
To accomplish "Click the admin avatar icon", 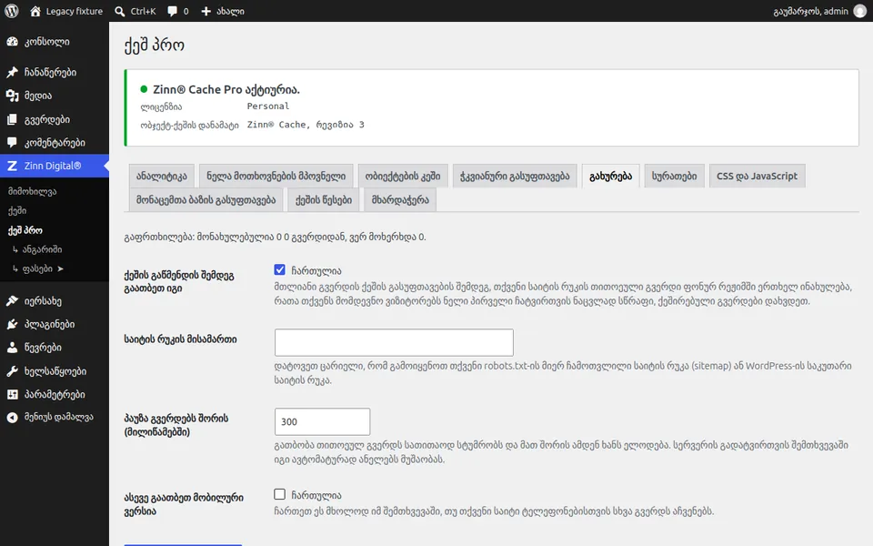I will (860, 11).
